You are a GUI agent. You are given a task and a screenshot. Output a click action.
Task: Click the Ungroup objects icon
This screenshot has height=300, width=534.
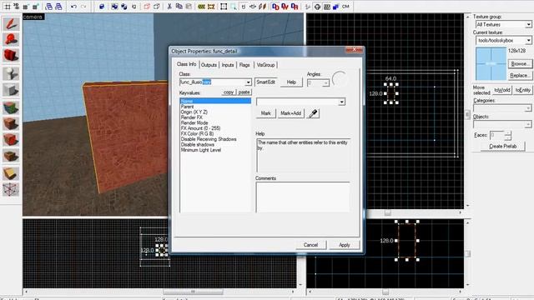pyautogui.click(x=124, y=7)
